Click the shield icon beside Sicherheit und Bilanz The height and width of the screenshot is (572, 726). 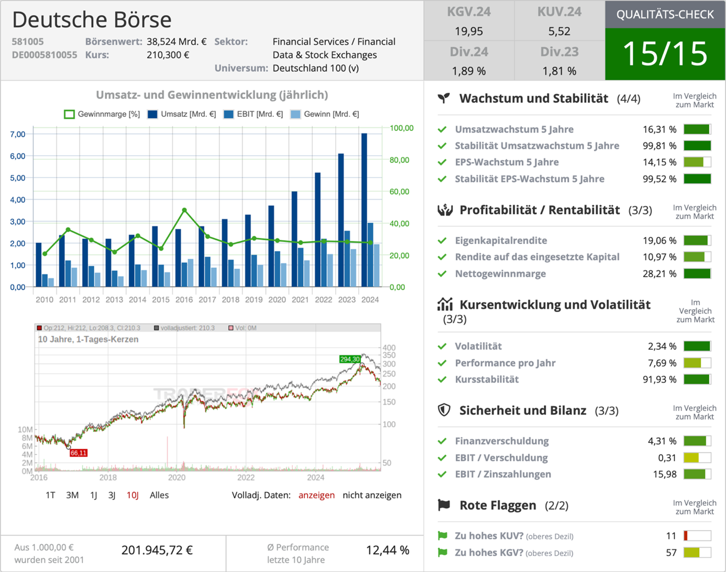443,410
